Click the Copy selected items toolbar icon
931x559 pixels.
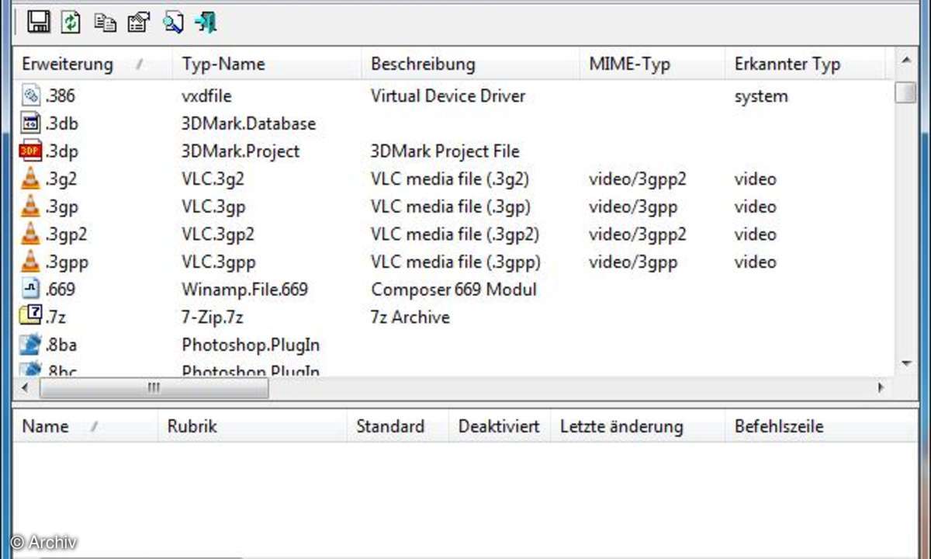(106, 23)
